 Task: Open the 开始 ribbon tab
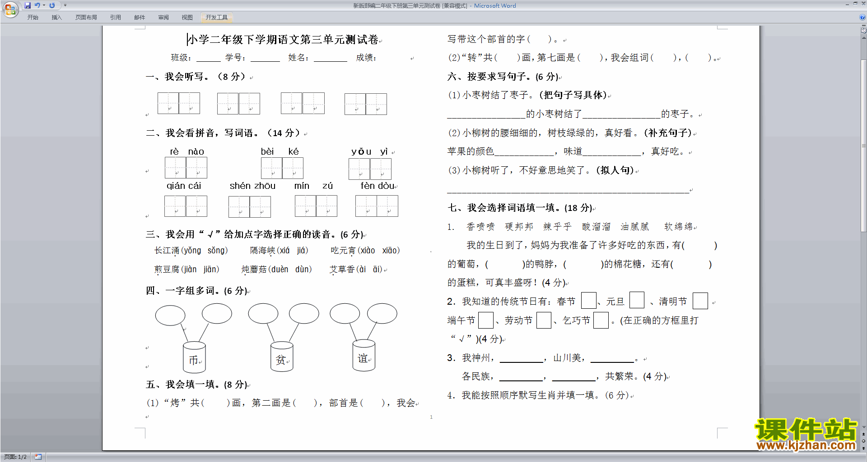tap(33, 18)
